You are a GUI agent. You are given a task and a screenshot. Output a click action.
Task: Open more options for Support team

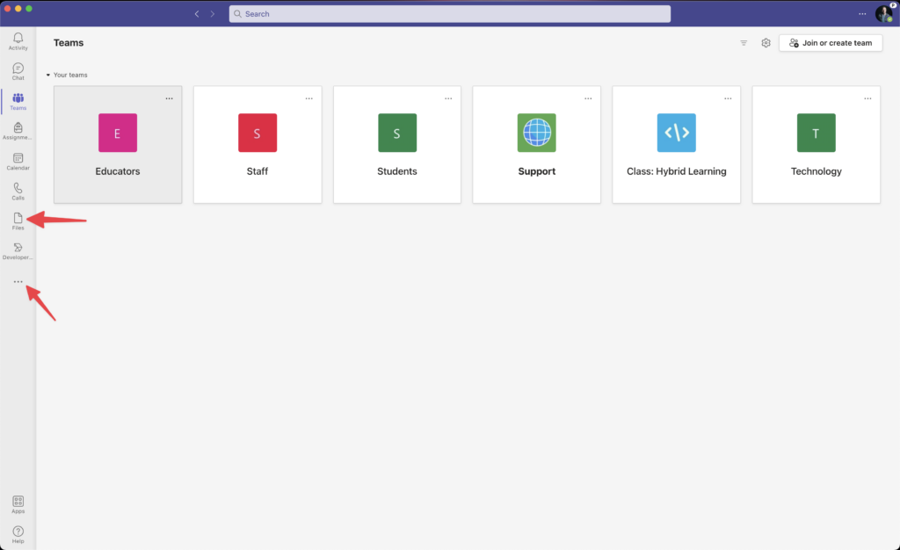[588, 98]
